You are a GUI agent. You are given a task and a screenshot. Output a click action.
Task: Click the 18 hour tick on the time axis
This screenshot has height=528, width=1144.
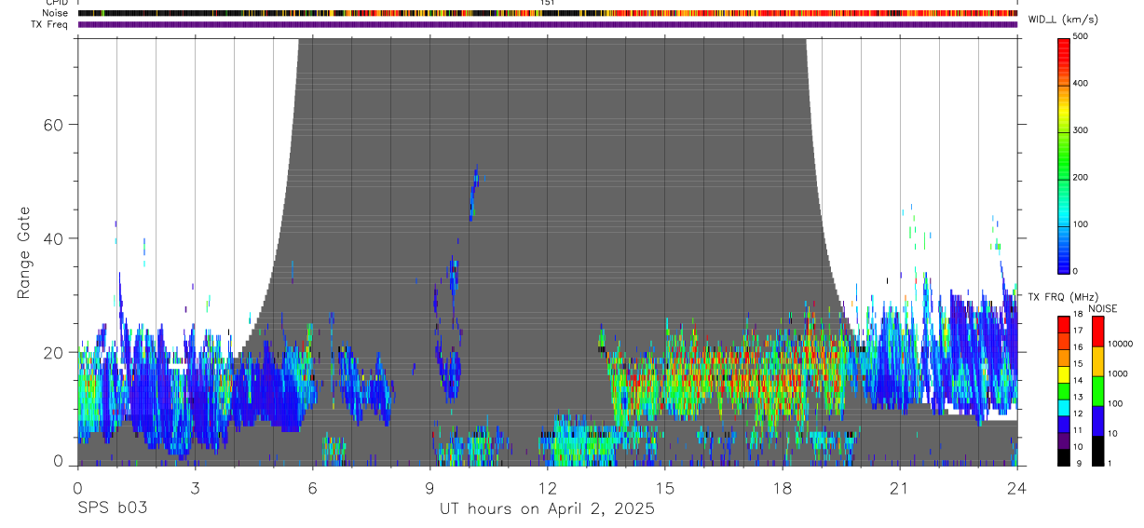(783, 486)
